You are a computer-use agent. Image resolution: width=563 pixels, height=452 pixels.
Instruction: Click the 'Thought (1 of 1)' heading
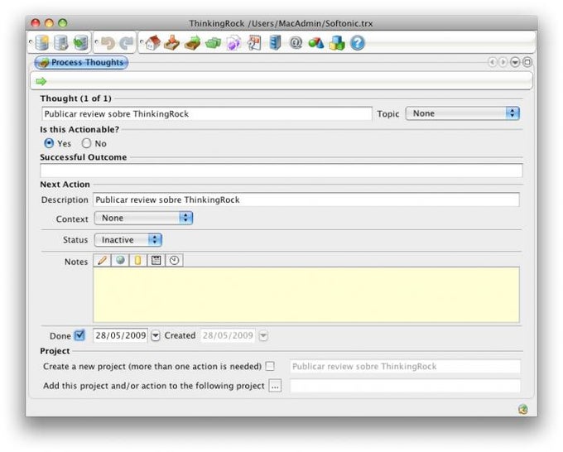[76, 99]
